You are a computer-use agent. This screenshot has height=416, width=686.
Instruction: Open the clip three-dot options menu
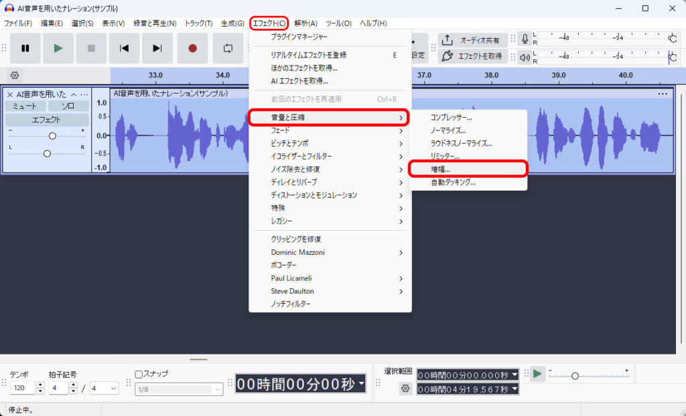[663, 94]
